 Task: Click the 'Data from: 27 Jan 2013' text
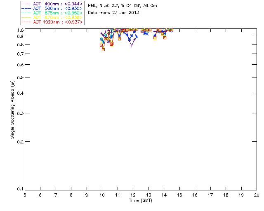coord(114,12)
